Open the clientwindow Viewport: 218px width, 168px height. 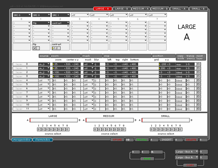[43, 140]
